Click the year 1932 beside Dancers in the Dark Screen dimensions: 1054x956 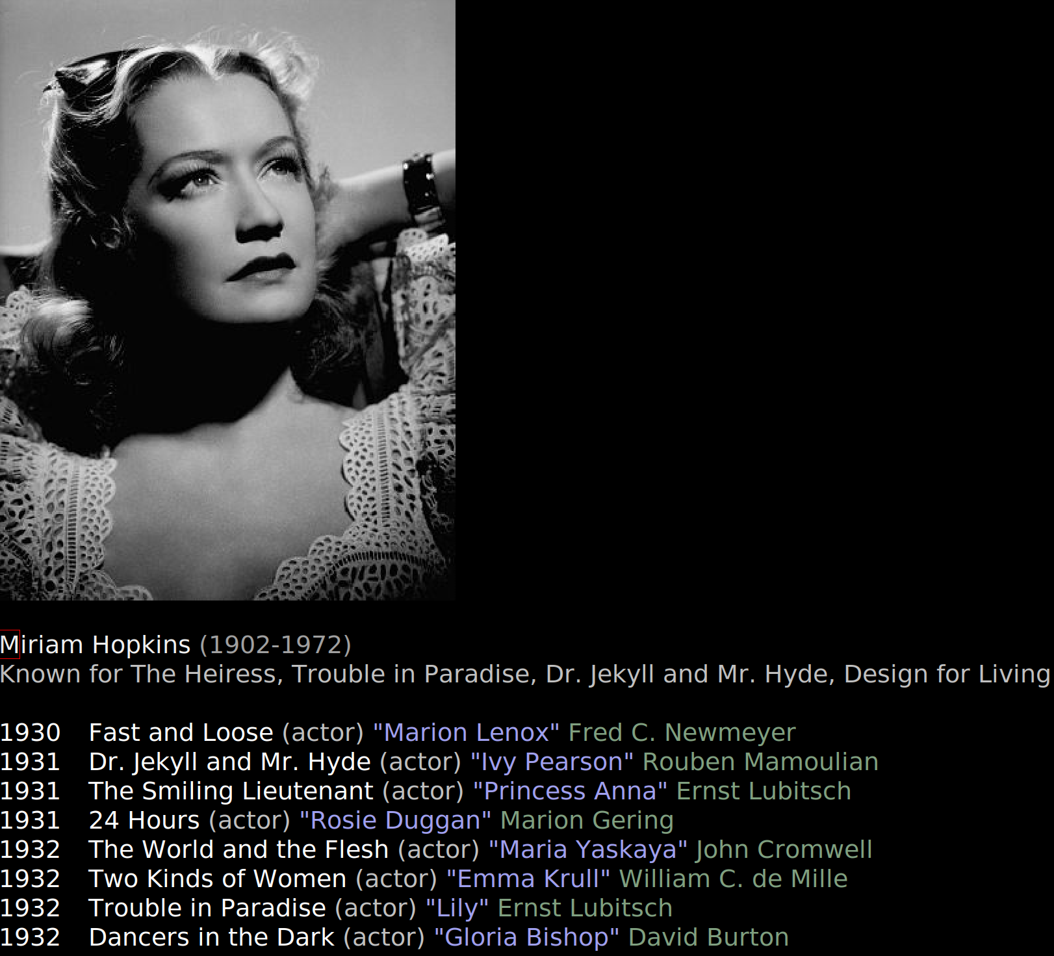tap(30, 937)
